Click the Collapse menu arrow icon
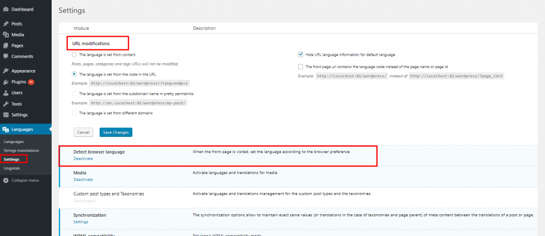This screenshot has width=545, height=236. coord(5,181)
